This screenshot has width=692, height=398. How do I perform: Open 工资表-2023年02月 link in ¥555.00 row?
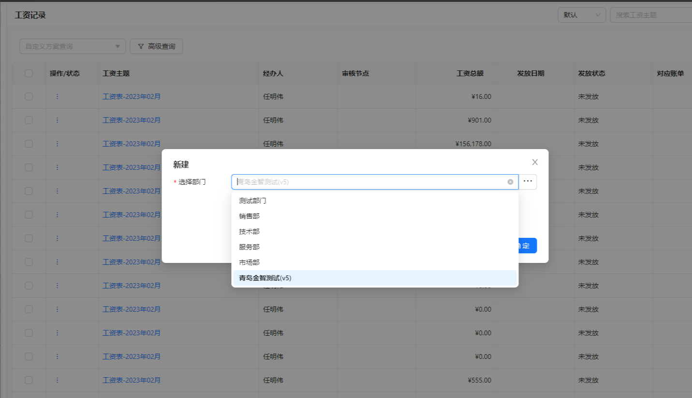[132, 380]
